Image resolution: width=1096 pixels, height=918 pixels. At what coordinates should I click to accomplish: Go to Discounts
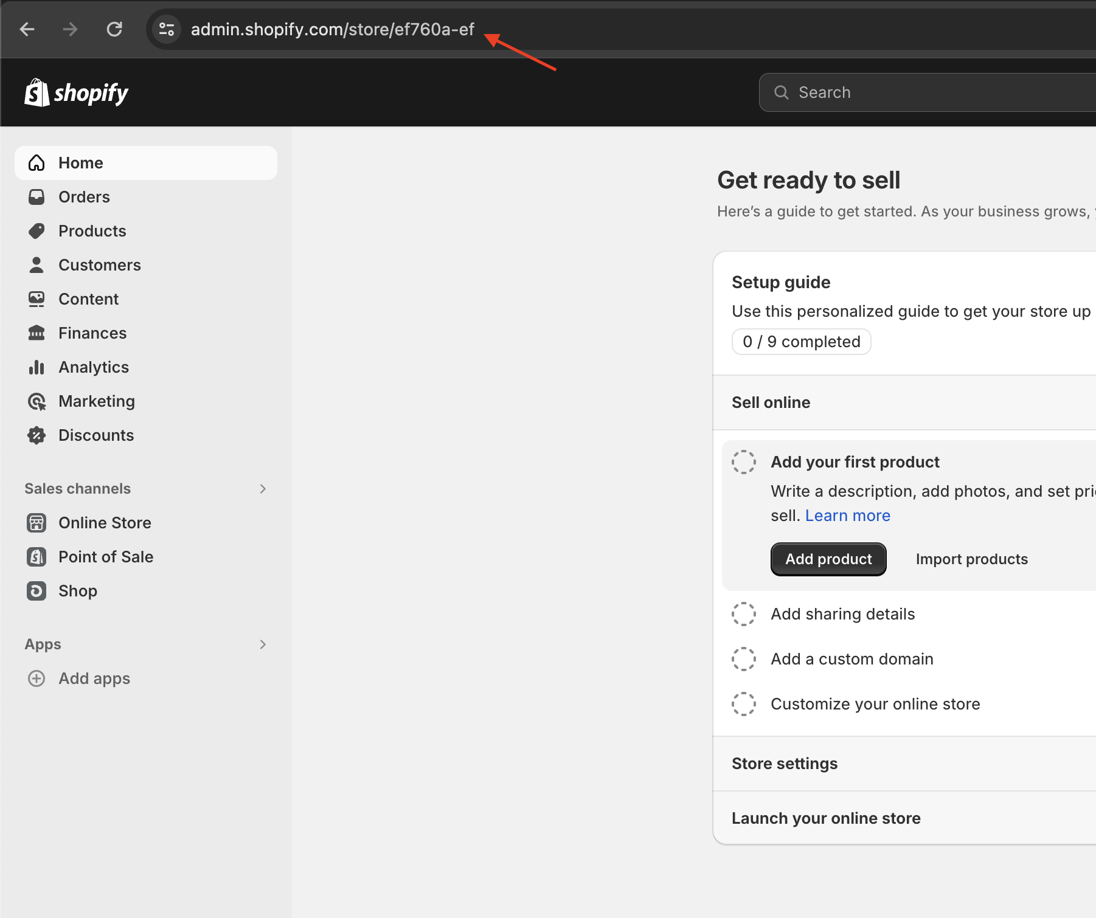146,435
